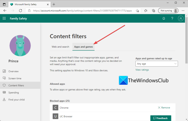The height and width of the screenshot is (121, 188).
Task: Switch to the Web and search tab
Action: pos(60,47)
